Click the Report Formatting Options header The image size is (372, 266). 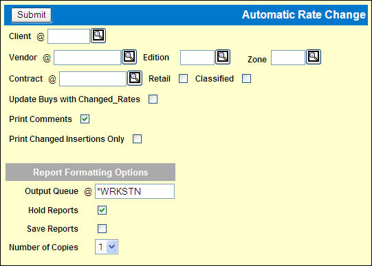tap(90, 172)
